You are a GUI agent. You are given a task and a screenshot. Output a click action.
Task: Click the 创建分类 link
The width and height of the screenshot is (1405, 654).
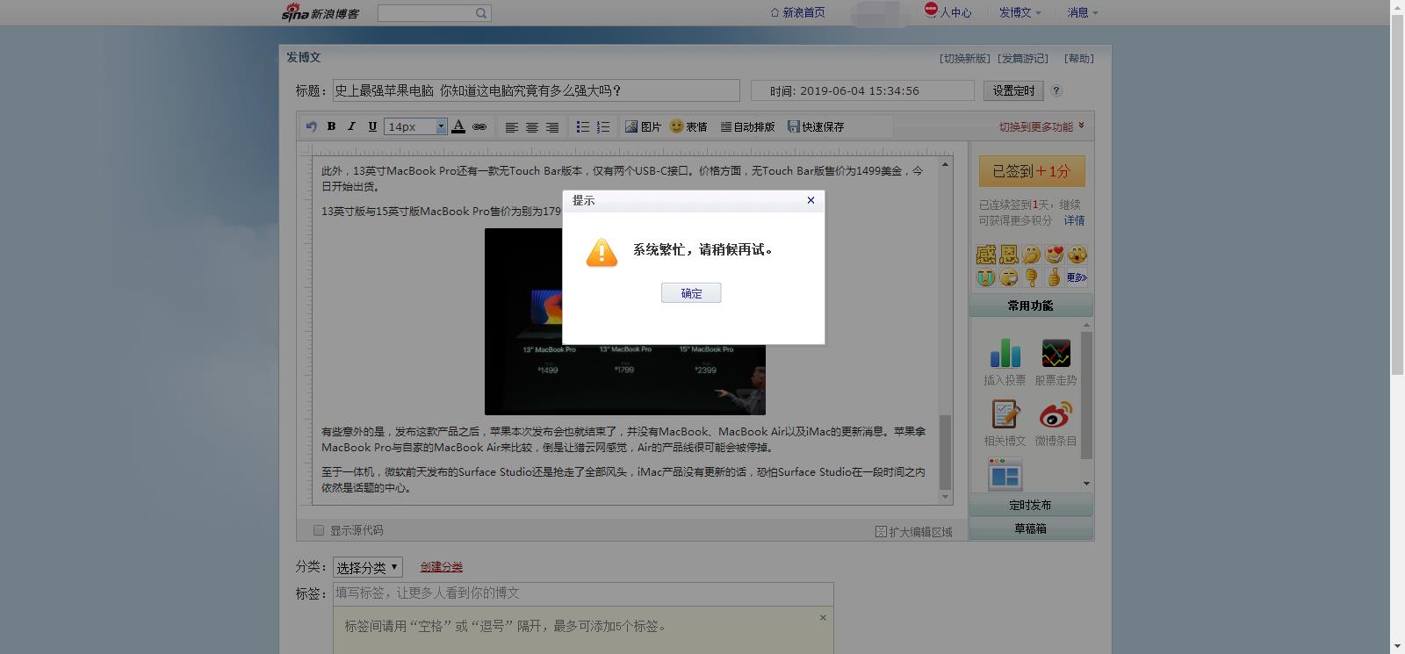point(442,567)
